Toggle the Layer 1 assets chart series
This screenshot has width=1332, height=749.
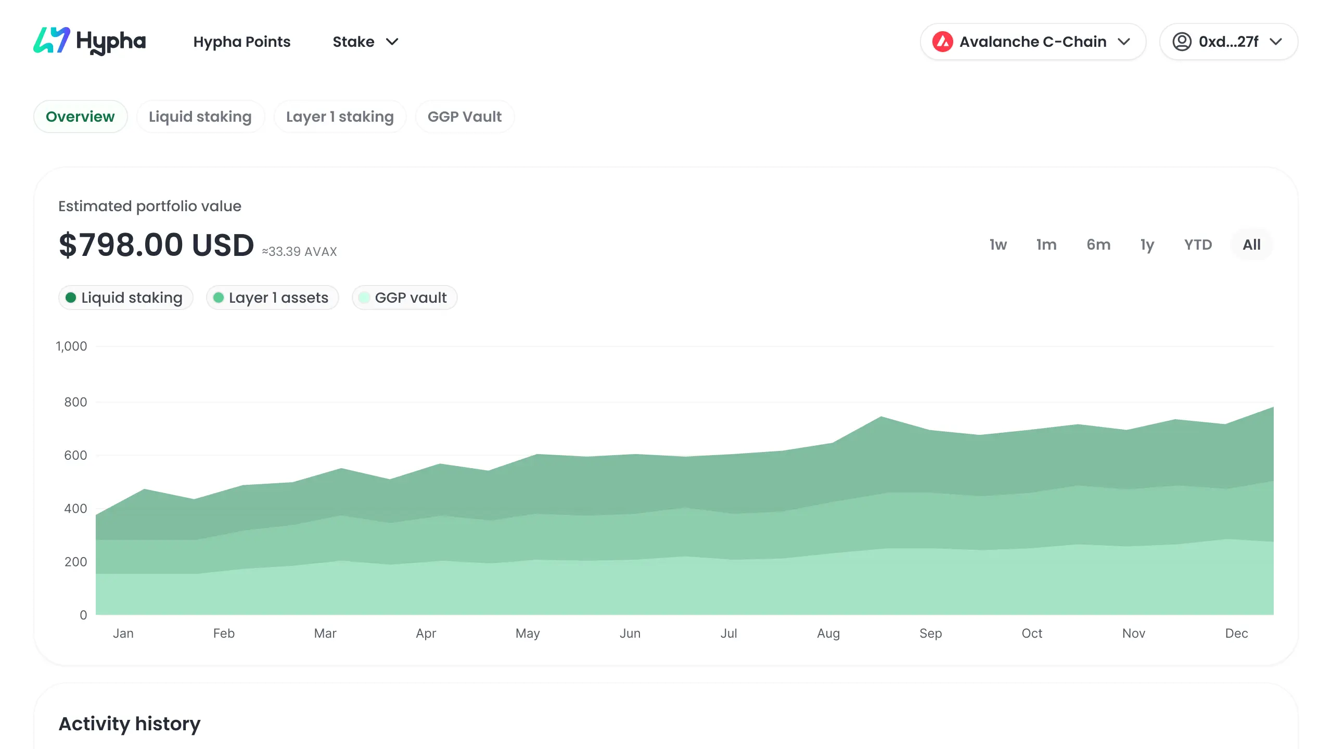tap(272, 298)
